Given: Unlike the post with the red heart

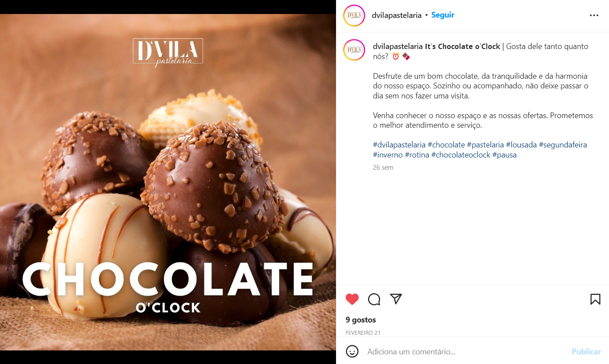Looking at the screenshot, I should pos(352,299).
